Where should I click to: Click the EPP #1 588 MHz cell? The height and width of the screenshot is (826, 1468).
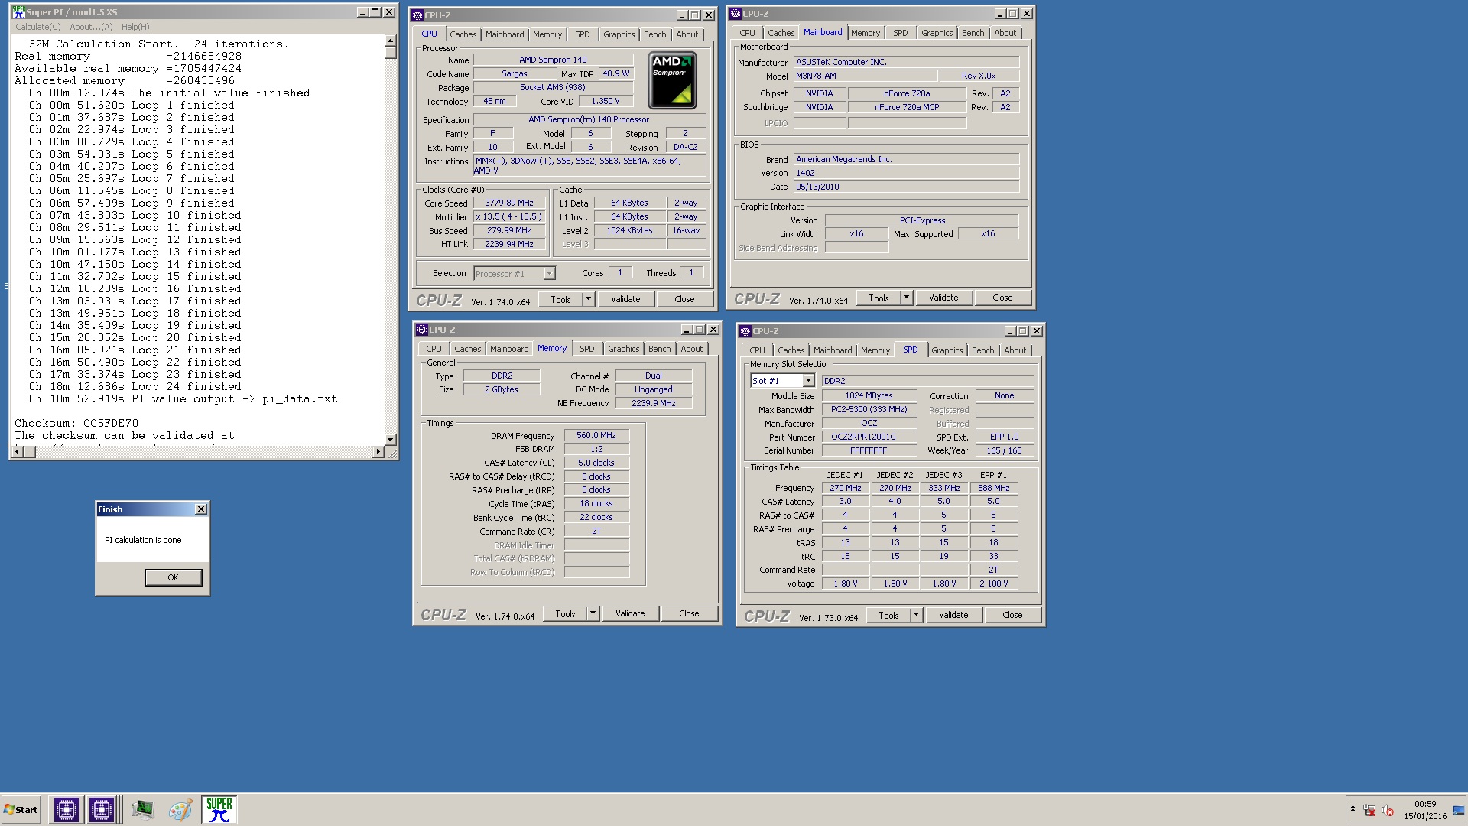click(x=994, y=488)
